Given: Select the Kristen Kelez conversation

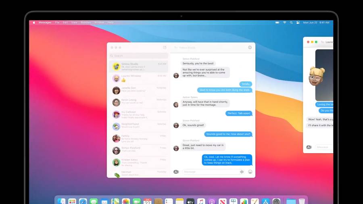Looking at the screenshot, I should pos(139,162).
